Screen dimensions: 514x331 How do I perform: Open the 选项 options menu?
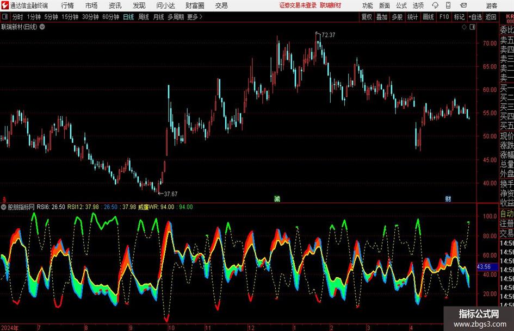coord(418,5)
